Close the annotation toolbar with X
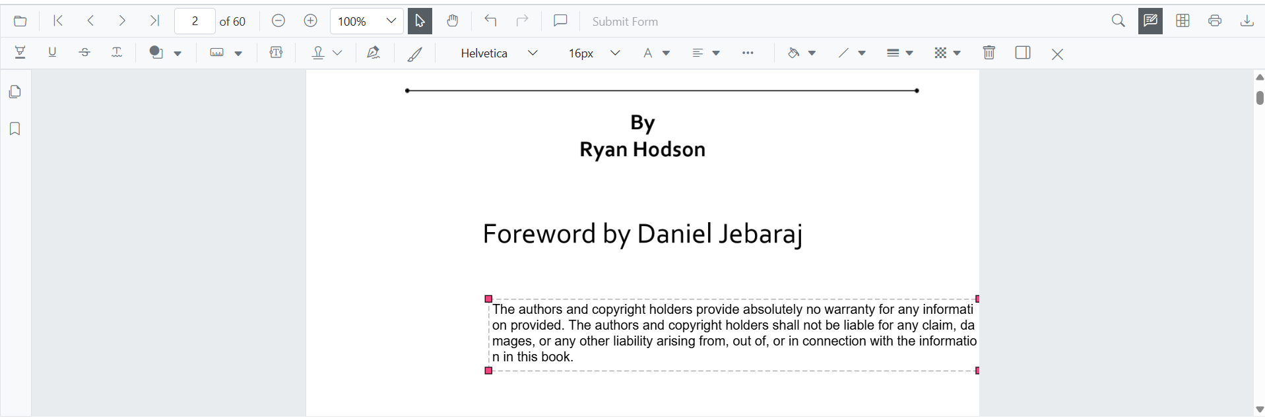 tap(1057, 54)
